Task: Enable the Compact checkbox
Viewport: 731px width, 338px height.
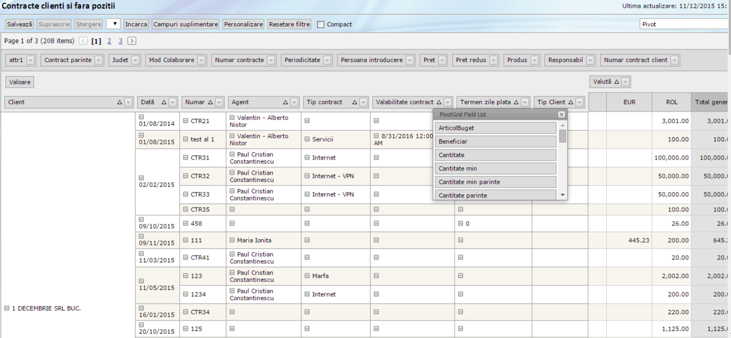Action: (x=321, y=24)
